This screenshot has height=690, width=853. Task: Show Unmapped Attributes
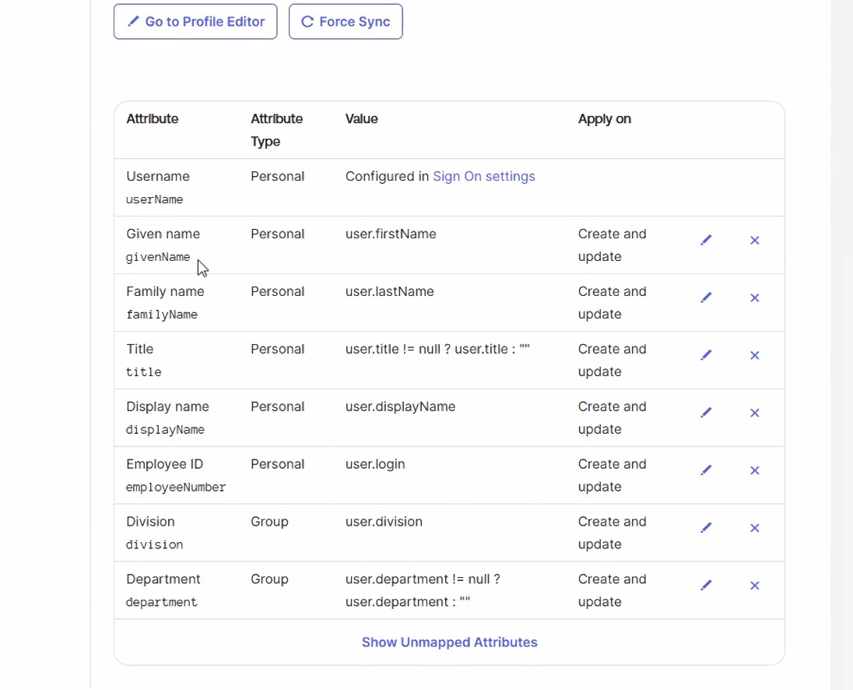pyautogui.click(x=449, y=642)
